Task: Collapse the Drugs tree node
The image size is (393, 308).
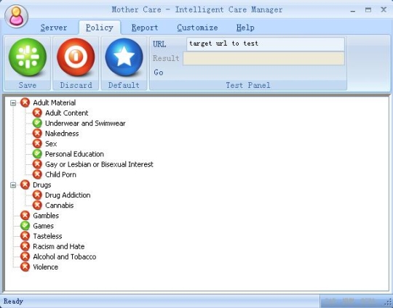Action: click(x=13, y=185)
